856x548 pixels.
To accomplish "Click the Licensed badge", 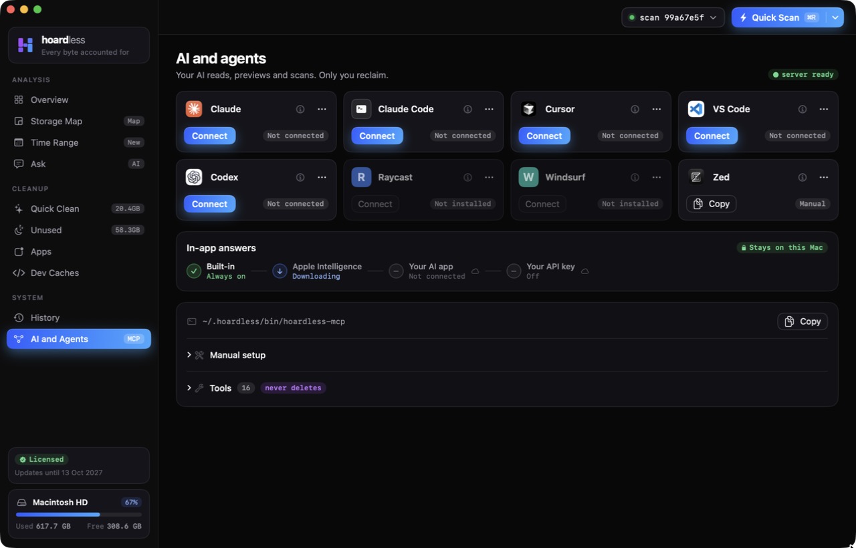I will [41, 460].
